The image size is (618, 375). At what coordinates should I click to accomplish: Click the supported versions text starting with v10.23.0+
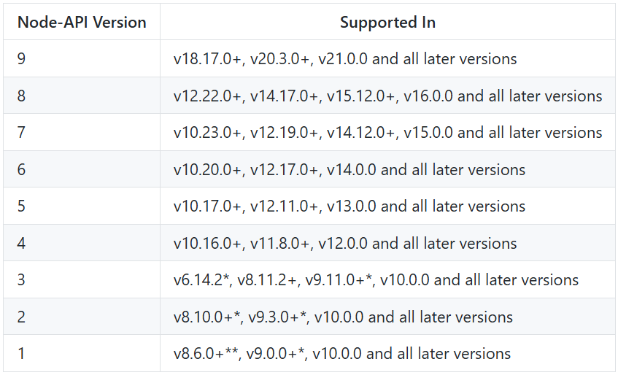click(387, 133)
